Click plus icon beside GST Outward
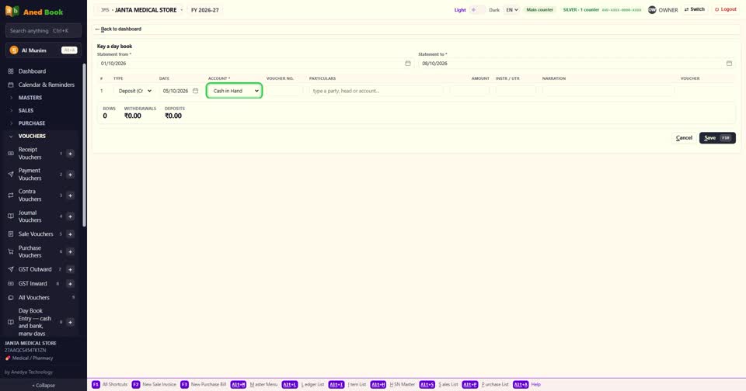This screenshot has height=391, width=746. [70, 269]
